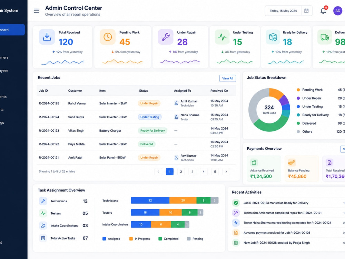Screen dimensions: 345x259
Task: Click the Delivered truck icon
Action: [325, 37]
